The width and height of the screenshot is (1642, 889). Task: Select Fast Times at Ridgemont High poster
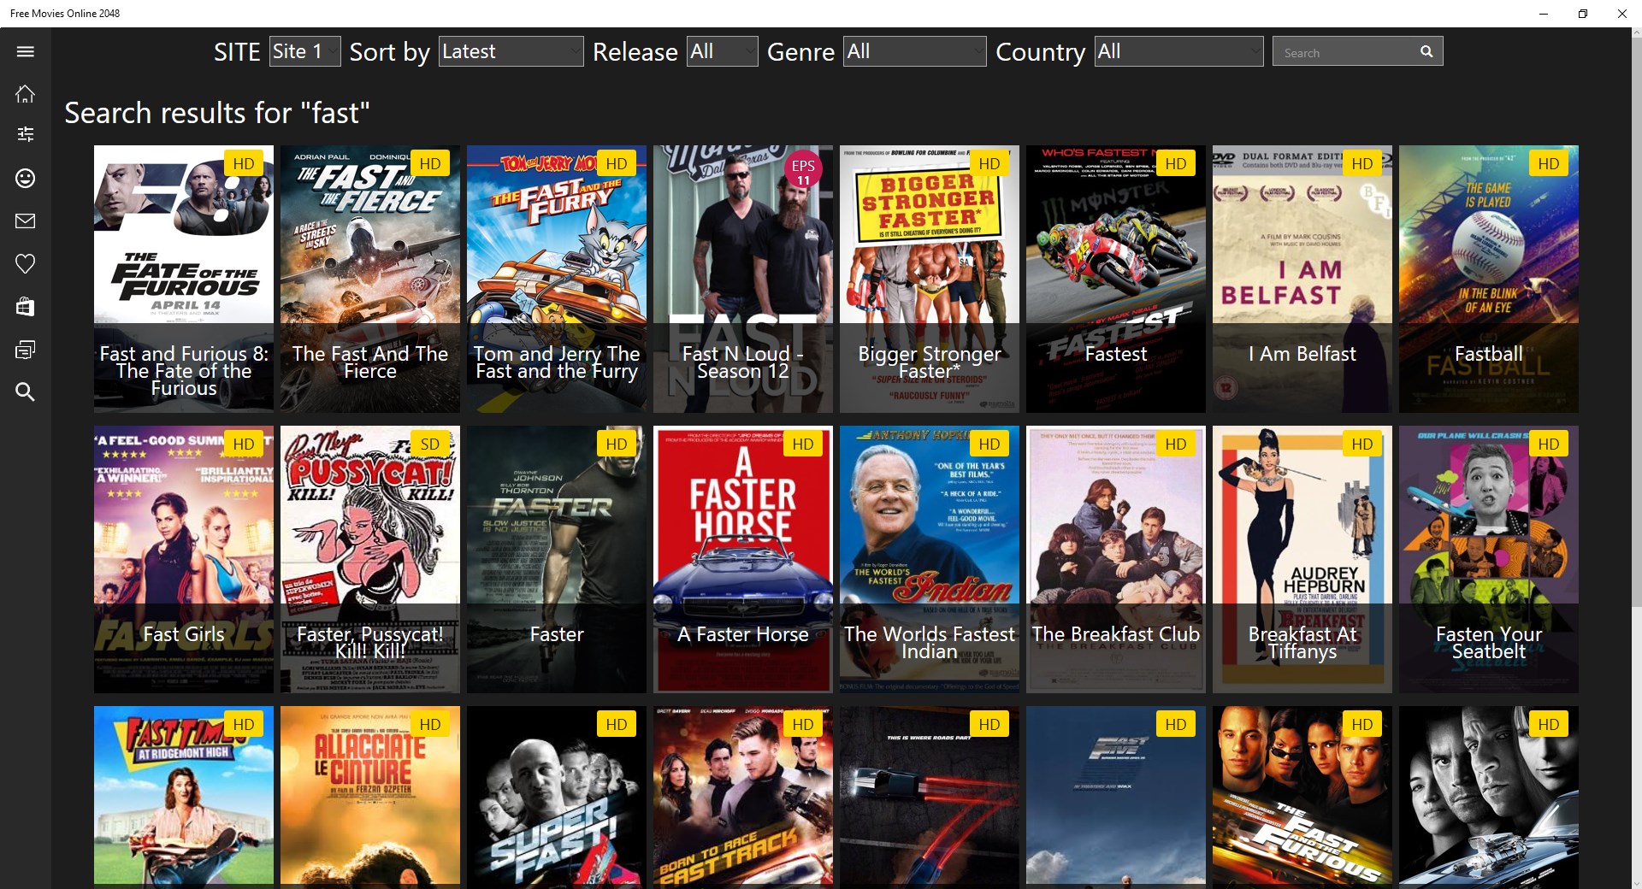point(184,798)
